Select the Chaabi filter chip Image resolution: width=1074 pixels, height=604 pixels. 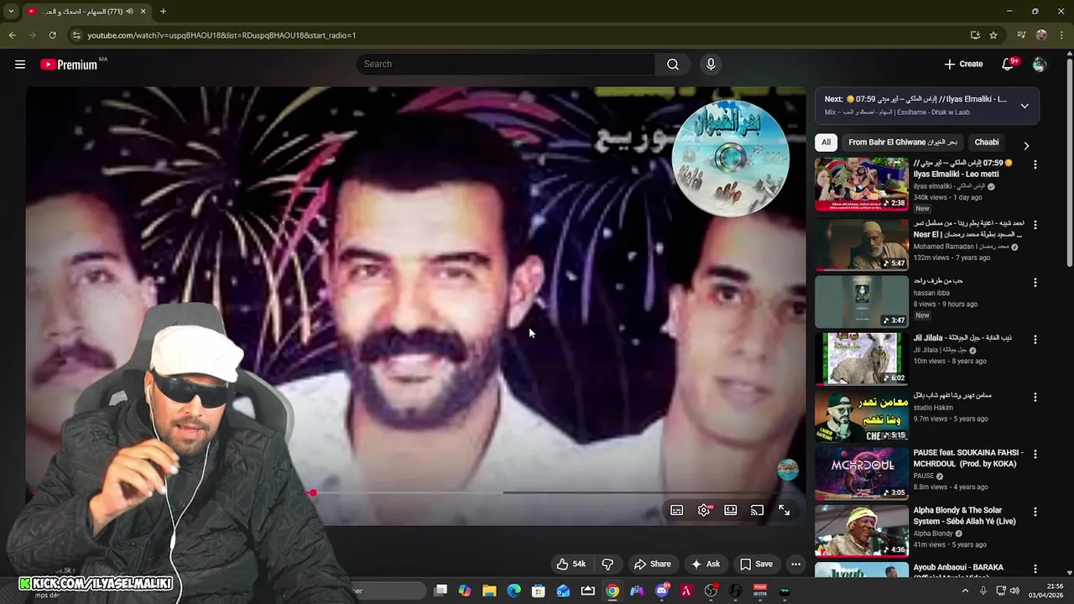pos(987,143)
